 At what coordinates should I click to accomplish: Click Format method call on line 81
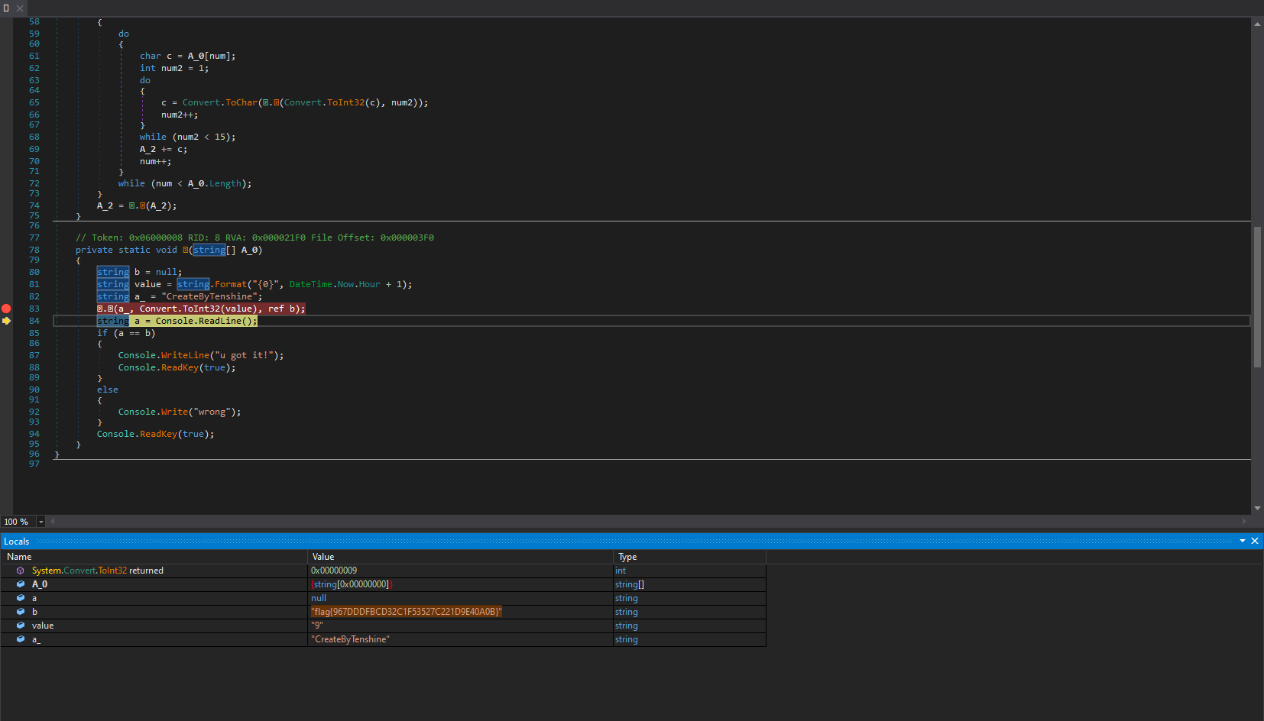(x=231, y=284)
